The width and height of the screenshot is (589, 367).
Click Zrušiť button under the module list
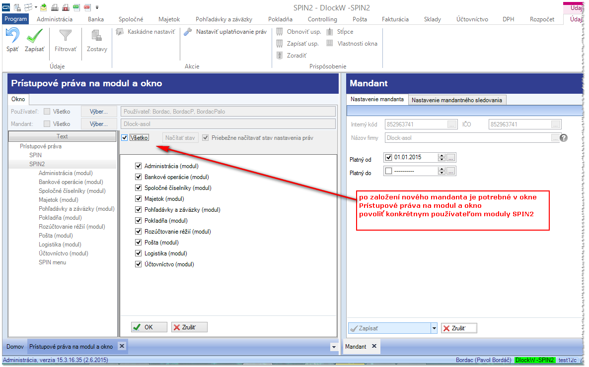click(189, 327)
